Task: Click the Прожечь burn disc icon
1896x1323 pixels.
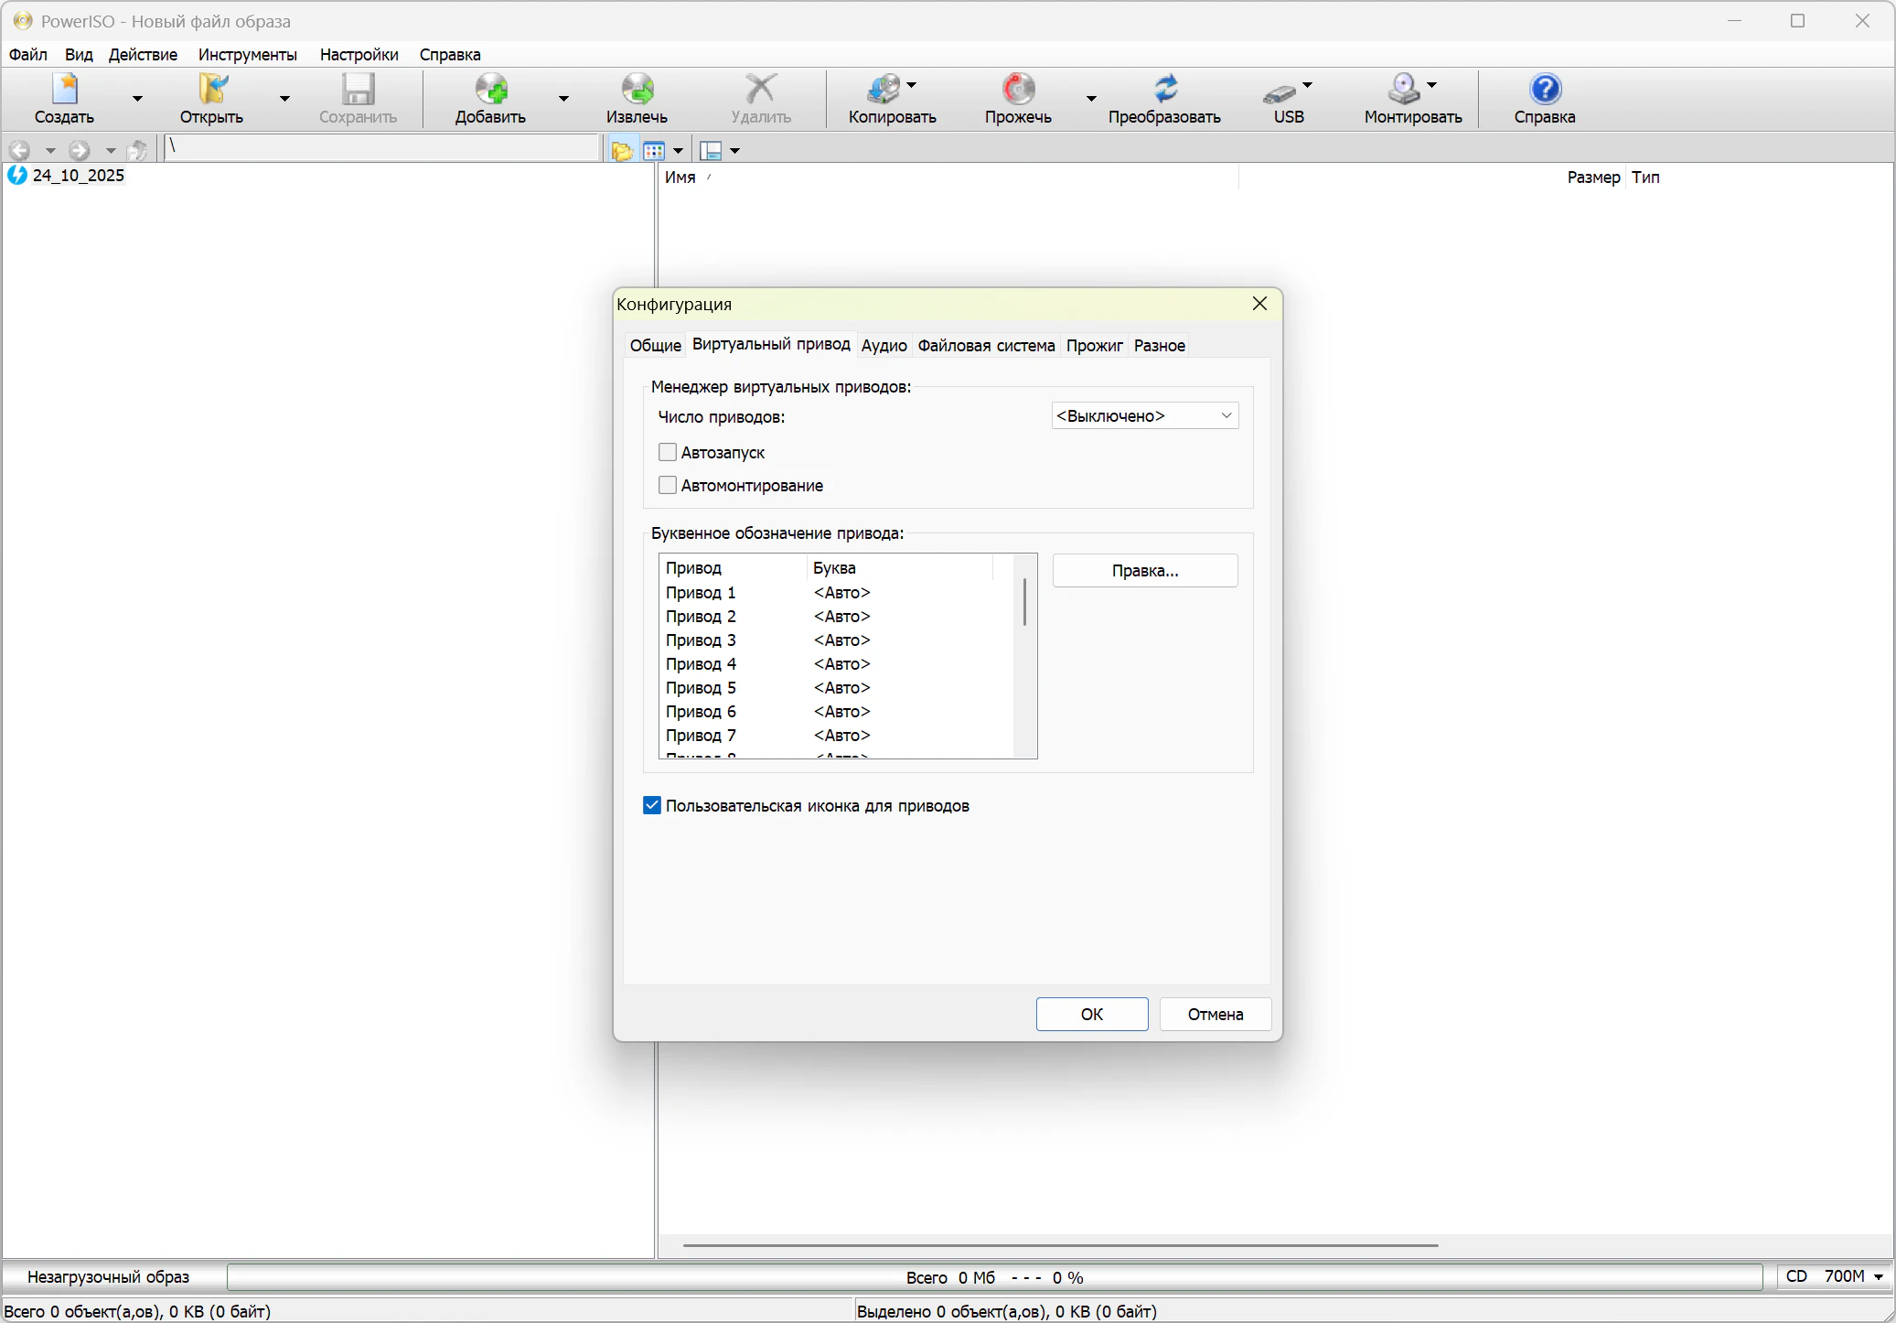Action: click(1017, 90)
